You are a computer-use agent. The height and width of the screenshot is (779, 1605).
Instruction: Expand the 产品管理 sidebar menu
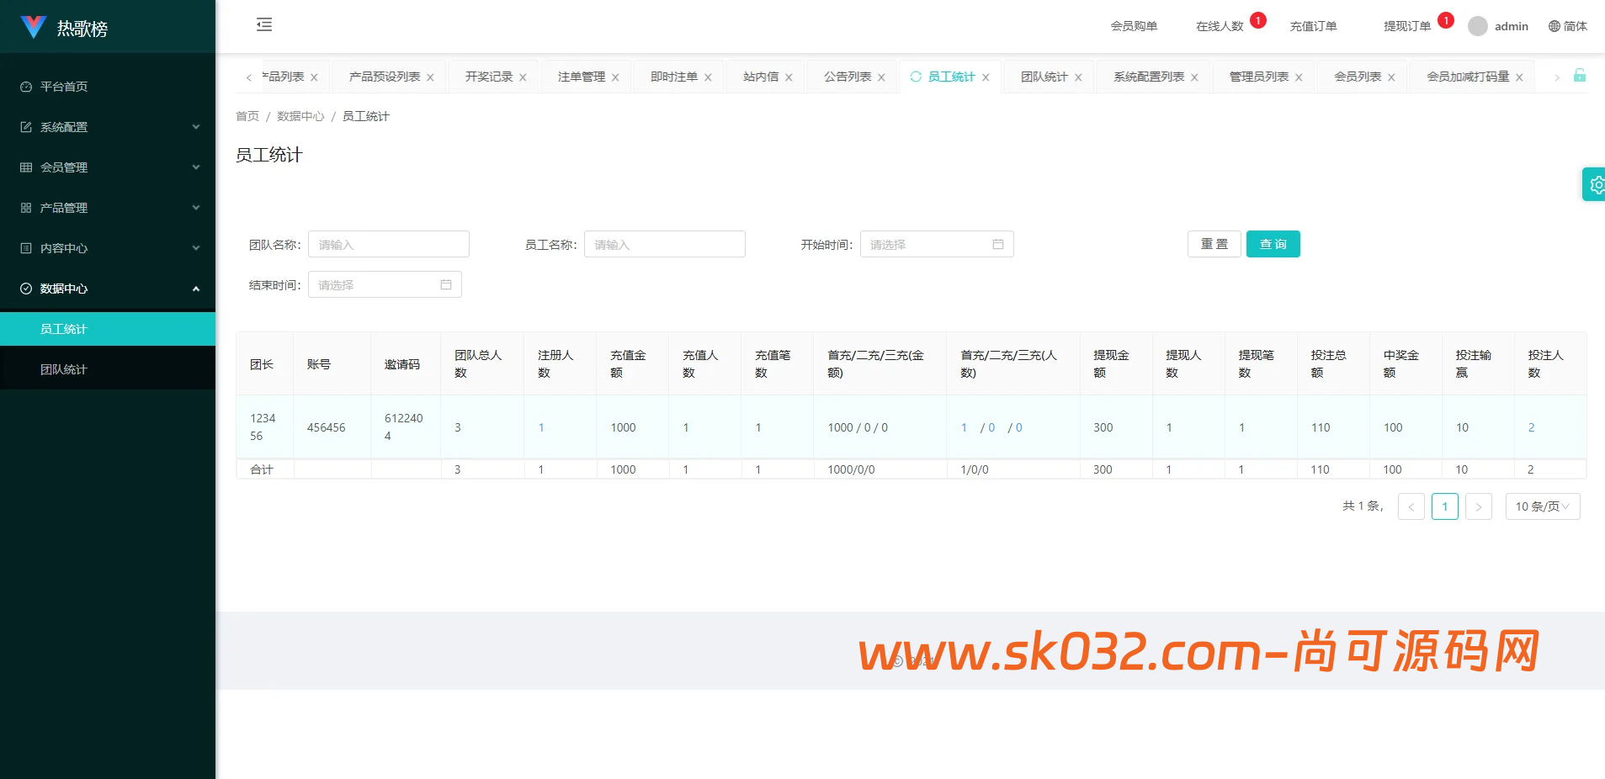click(x=108, y=208)
